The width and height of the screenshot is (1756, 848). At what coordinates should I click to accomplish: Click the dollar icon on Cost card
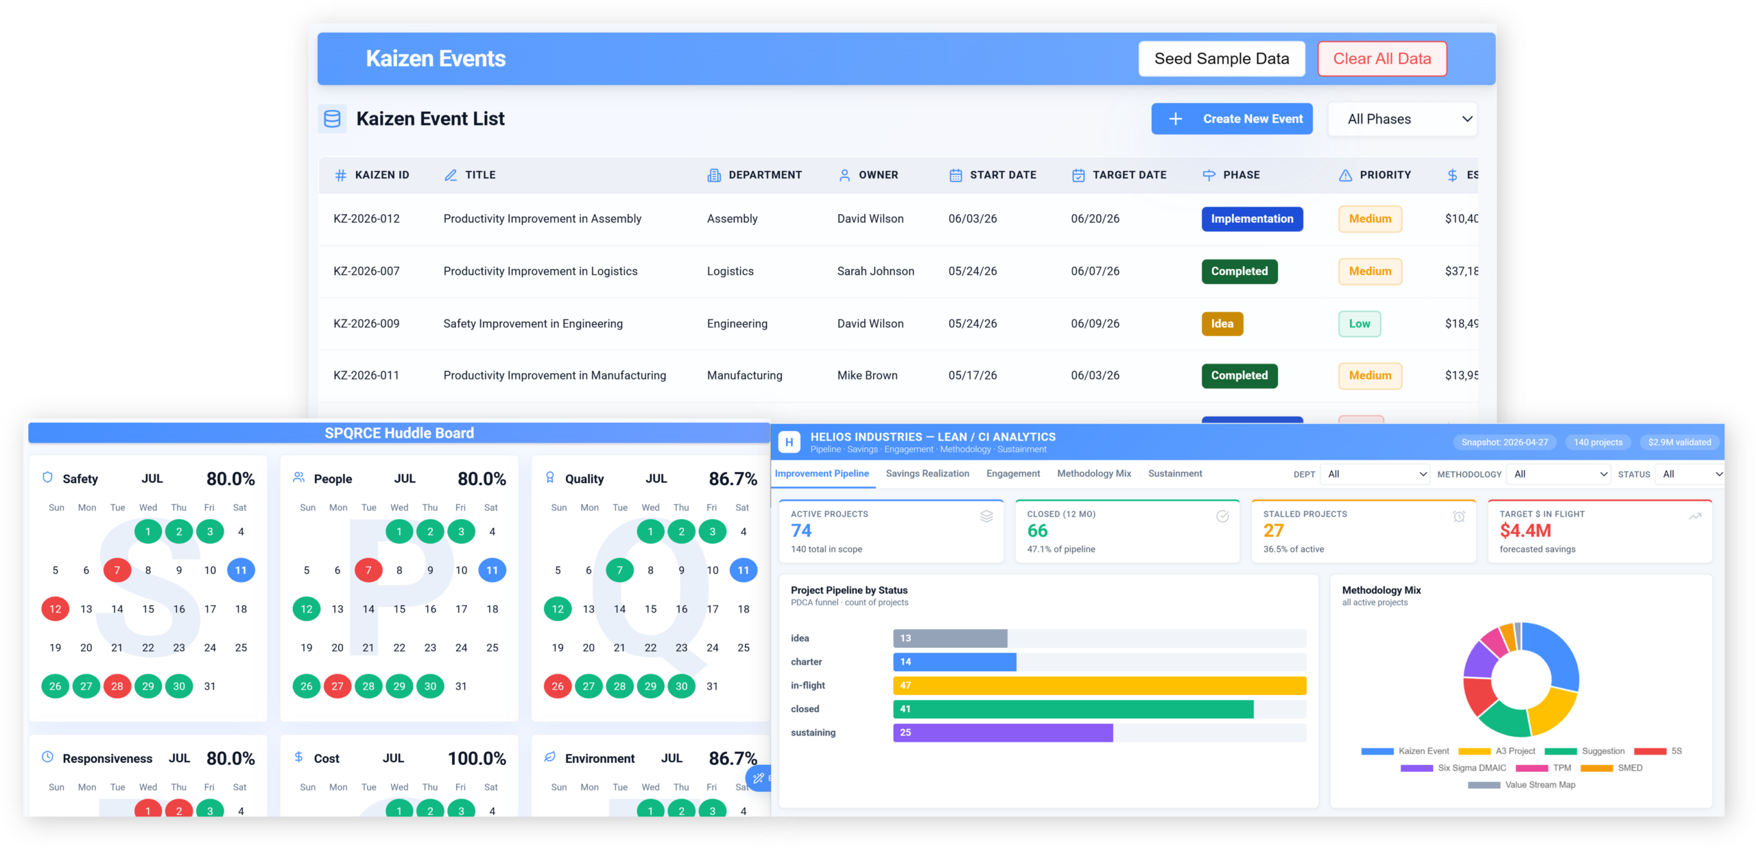(x=298, y=757)
